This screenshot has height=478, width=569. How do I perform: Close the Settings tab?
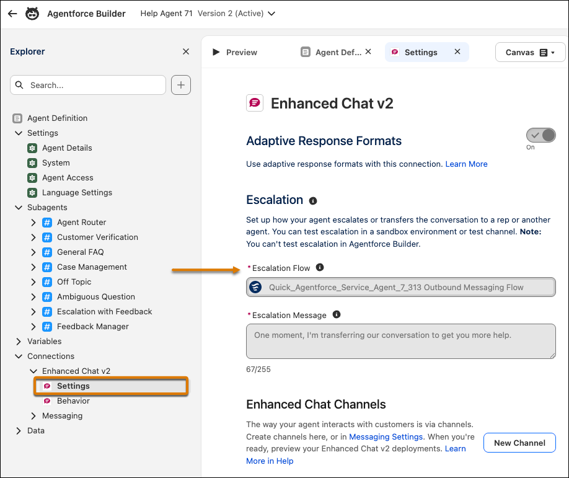[x=457, y=52]
